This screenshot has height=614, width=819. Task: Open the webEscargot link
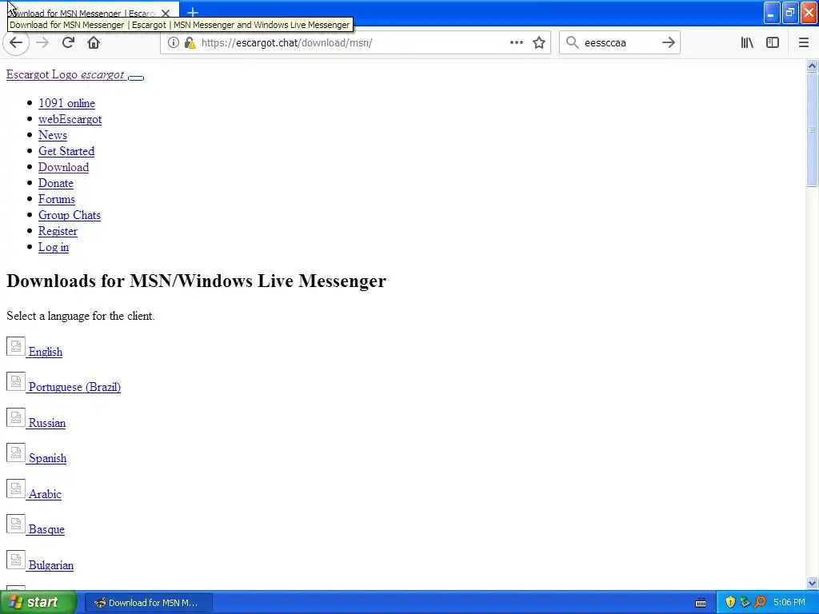(70, 120)
